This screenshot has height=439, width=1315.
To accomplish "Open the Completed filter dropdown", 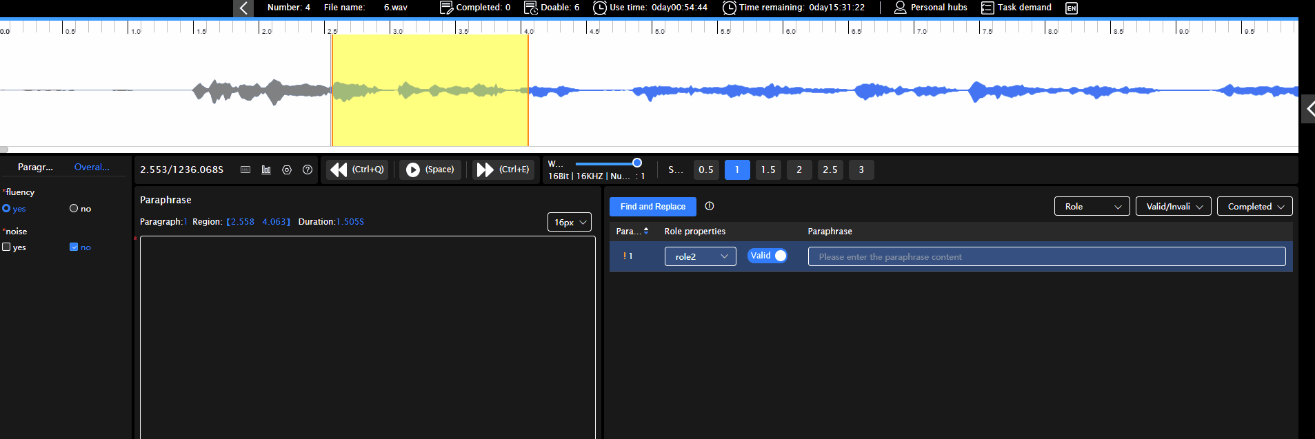I will click(1255, 206).
